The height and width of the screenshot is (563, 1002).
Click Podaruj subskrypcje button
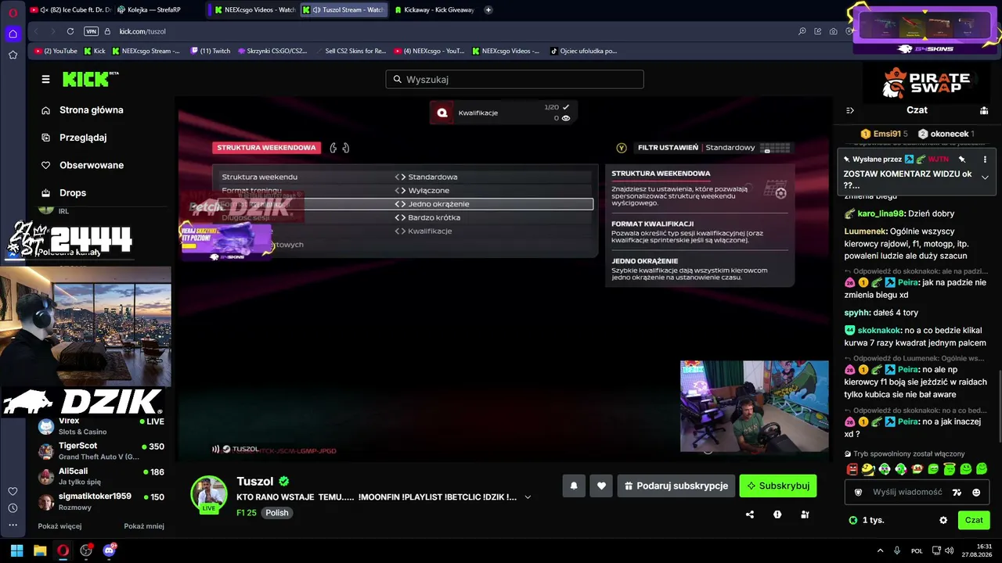coord(676,486)
